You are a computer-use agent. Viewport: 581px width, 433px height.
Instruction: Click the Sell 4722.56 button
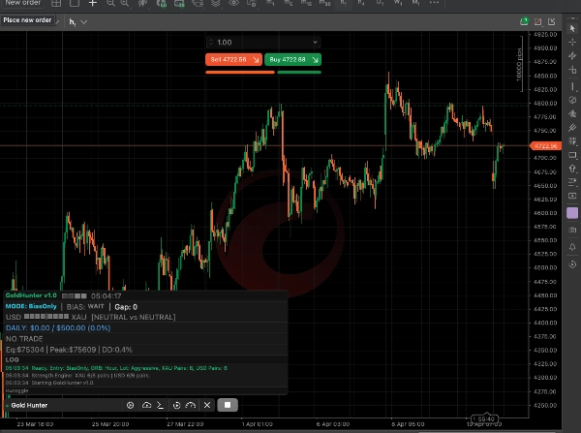[233, 59]
